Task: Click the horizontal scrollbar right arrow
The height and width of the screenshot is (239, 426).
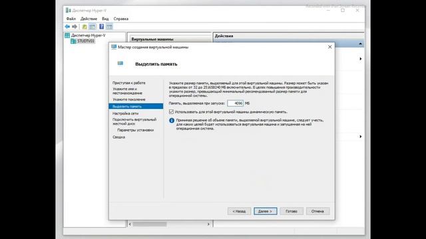Action: tap(208, 224)
